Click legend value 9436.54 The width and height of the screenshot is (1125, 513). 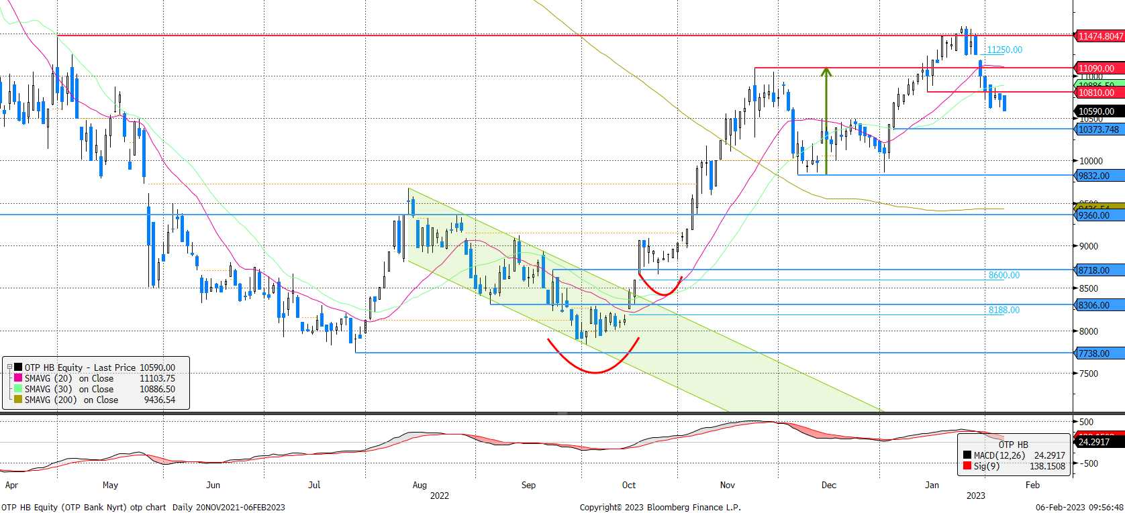pos(160,400)
